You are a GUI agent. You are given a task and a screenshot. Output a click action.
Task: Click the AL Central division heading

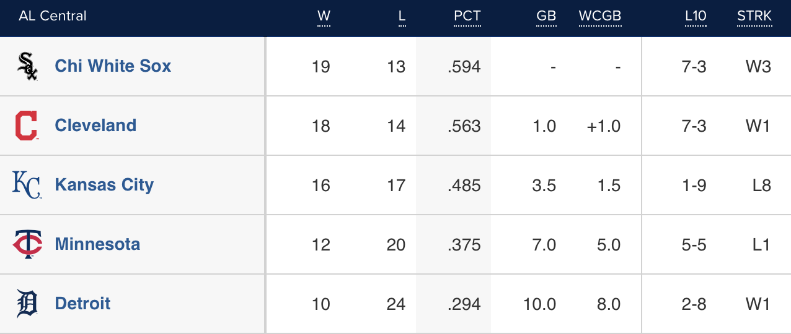[53, 17]
